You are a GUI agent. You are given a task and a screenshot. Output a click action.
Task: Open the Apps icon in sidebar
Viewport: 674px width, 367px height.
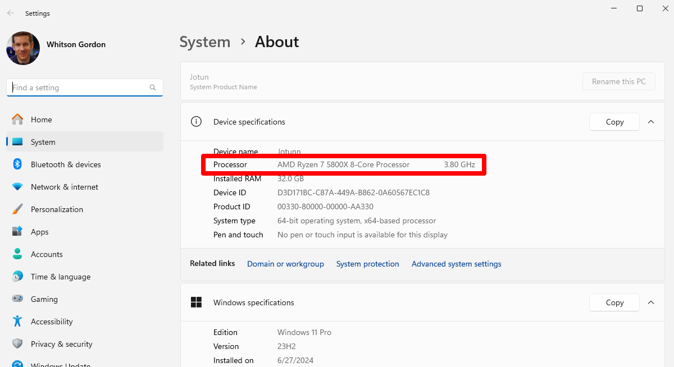point(17,232)
